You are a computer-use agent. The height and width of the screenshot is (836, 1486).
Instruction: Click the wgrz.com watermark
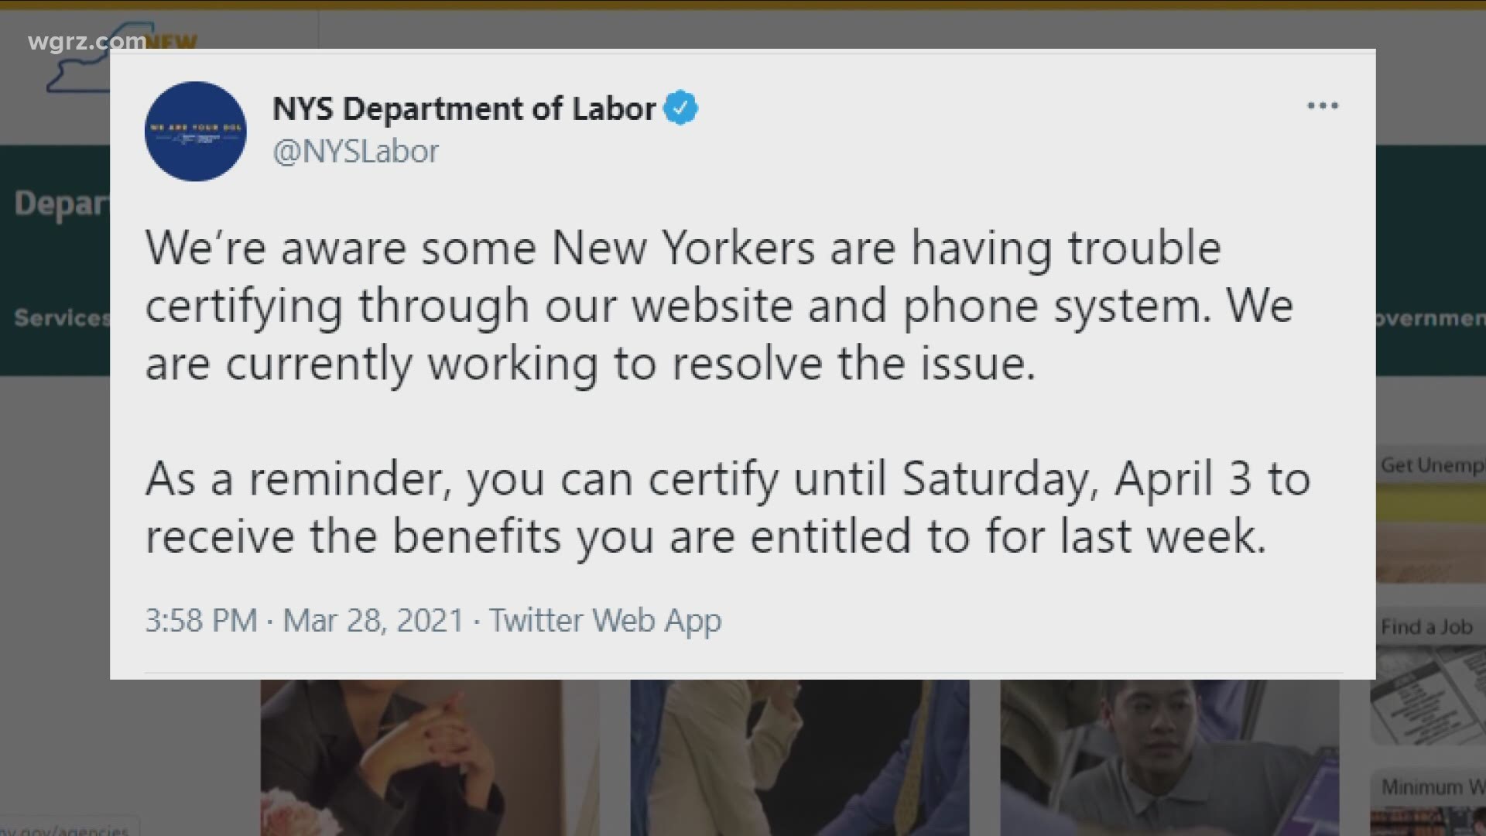[87, 40]
